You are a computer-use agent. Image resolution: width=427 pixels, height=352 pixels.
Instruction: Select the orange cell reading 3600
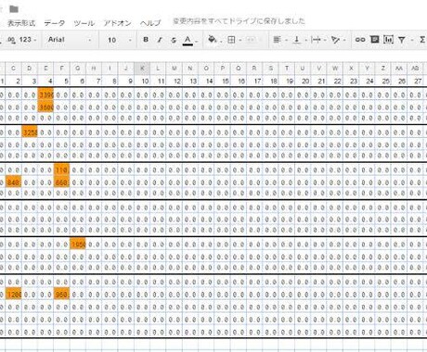[x=45, y=107]
